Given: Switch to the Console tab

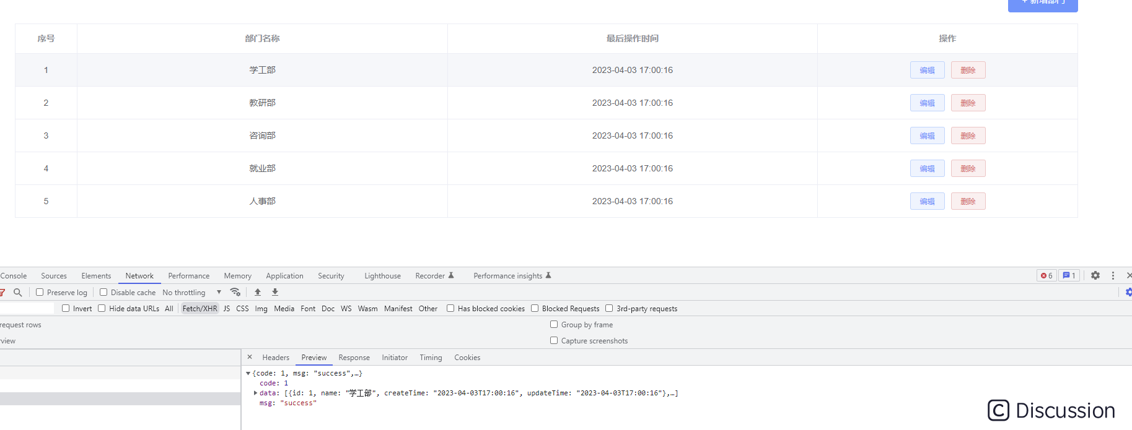Looking at the screenshot, I should pos(14,276).
